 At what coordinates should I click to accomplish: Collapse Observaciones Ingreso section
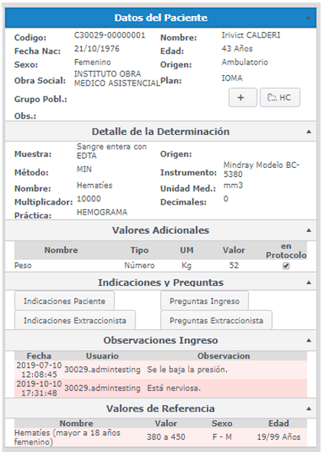tap(309, 340)
